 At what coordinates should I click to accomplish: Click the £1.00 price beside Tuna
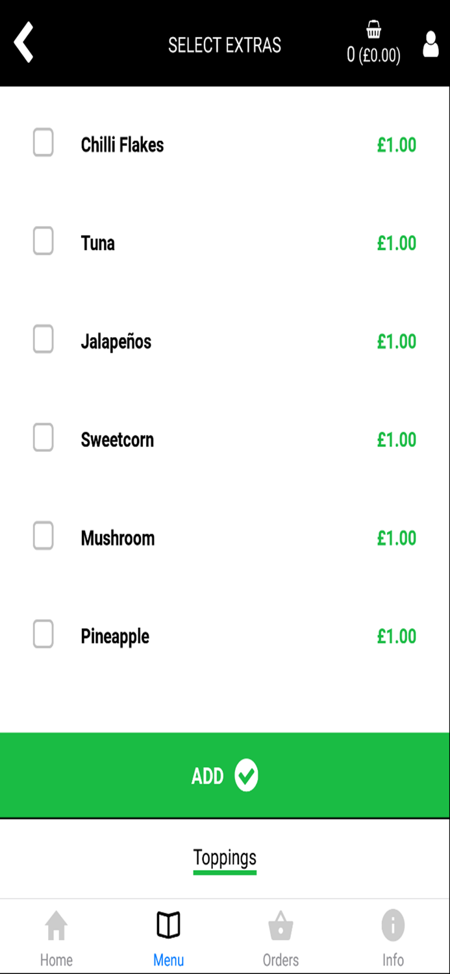click(396, 243)
